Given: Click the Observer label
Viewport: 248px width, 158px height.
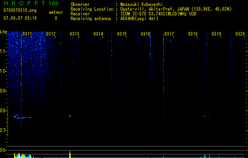Looking at the screenshot, I should 80,4.
